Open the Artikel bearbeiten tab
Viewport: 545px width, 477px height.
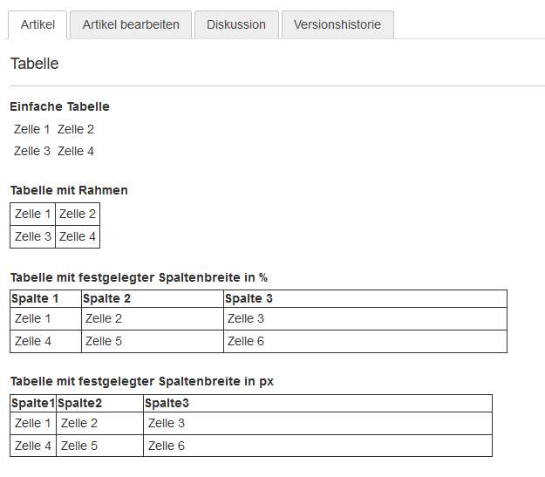[x=131, y=24]
